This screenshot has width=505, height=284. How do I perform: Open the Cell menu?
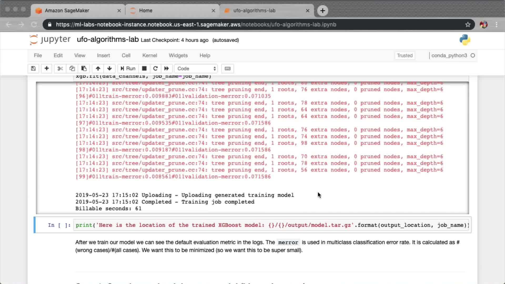coord(126,55)
